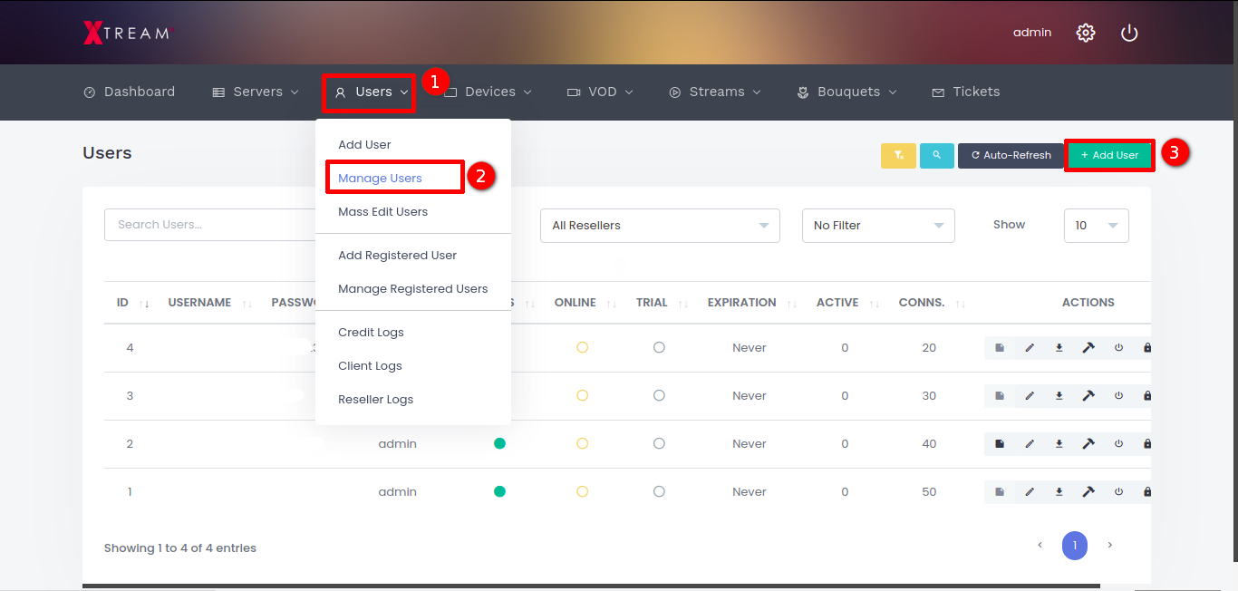Image resolution: width=1238 pixels, height=591 pixels.
Task: Open settings with the gear icon
Action: [x=1085, y=33]
